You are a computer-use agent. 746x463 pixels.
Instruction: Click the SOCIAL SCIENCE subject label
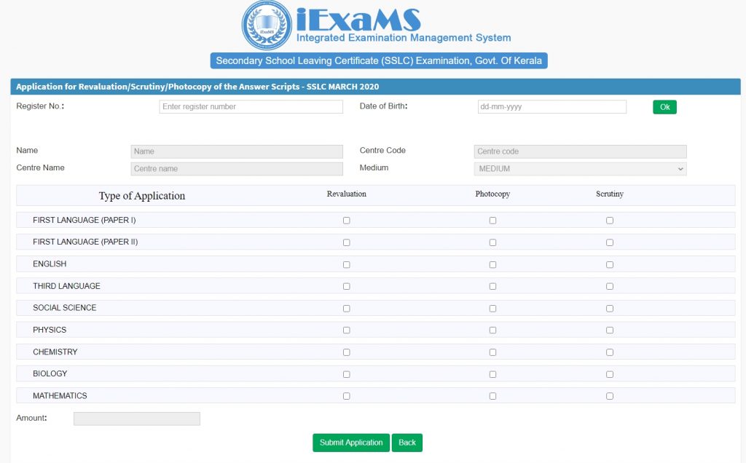[65, 307]
